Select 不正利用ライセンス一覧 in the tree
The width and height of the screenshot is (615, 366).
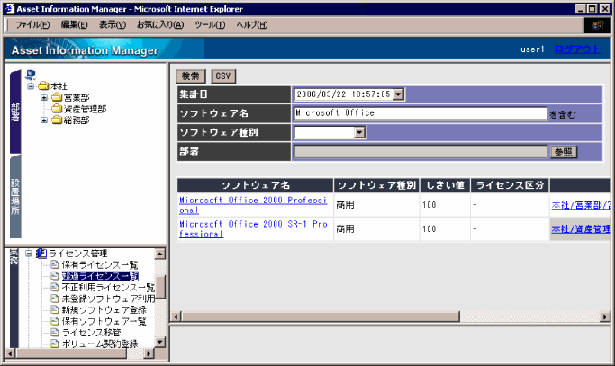(108, 288)
